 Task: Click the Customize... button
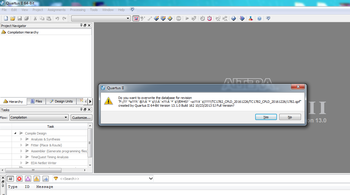point(81,118)
